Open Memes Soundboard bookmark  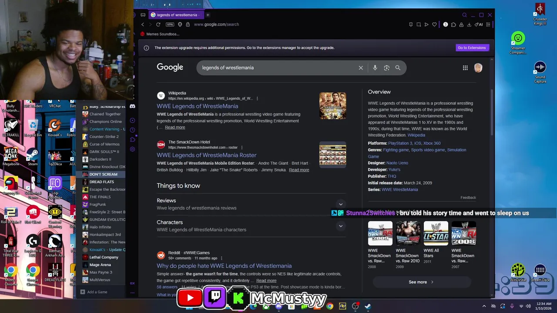pos(160,34)
